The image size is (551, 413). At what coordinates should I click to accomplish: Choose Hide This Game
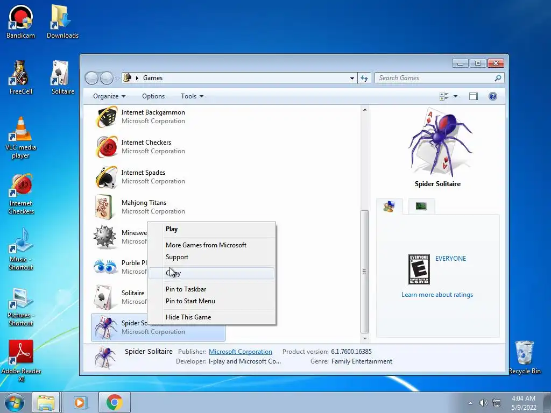coord(211,317)
